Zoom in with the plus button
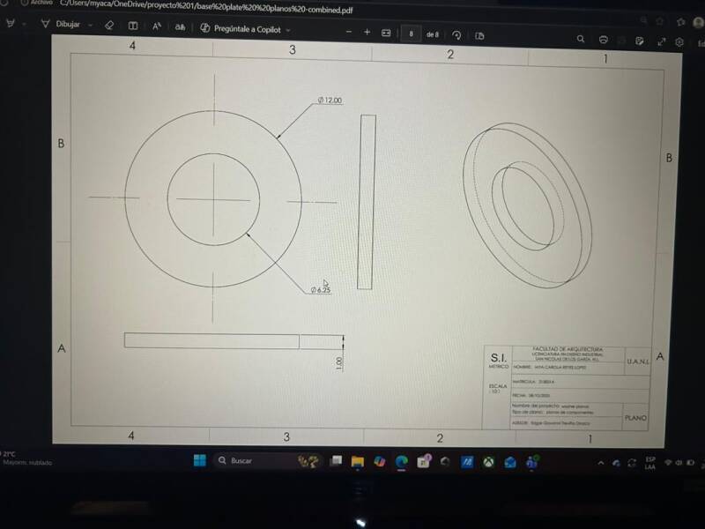The width and height of the screenshot is (705, 529). pyautogui.click(x=367, y=33)
